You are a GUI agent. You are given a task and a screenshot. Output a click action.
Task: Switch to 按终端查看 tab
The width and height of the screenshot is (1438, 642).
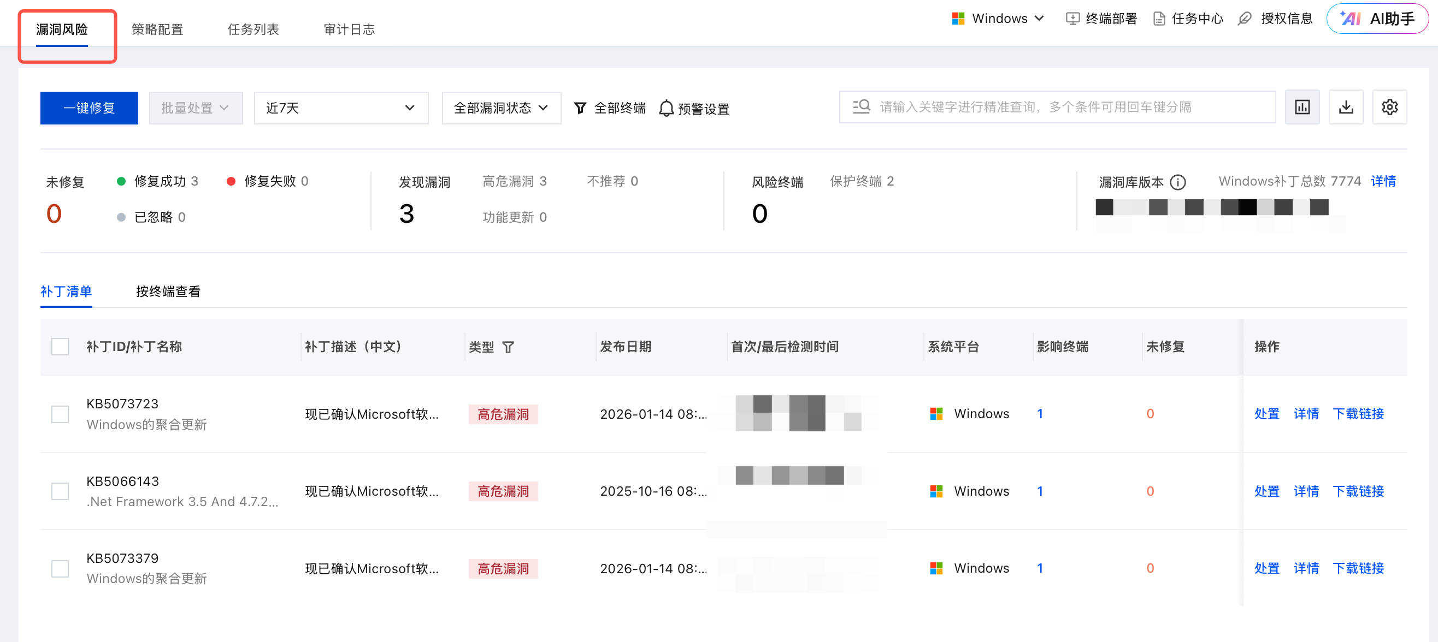168,292
